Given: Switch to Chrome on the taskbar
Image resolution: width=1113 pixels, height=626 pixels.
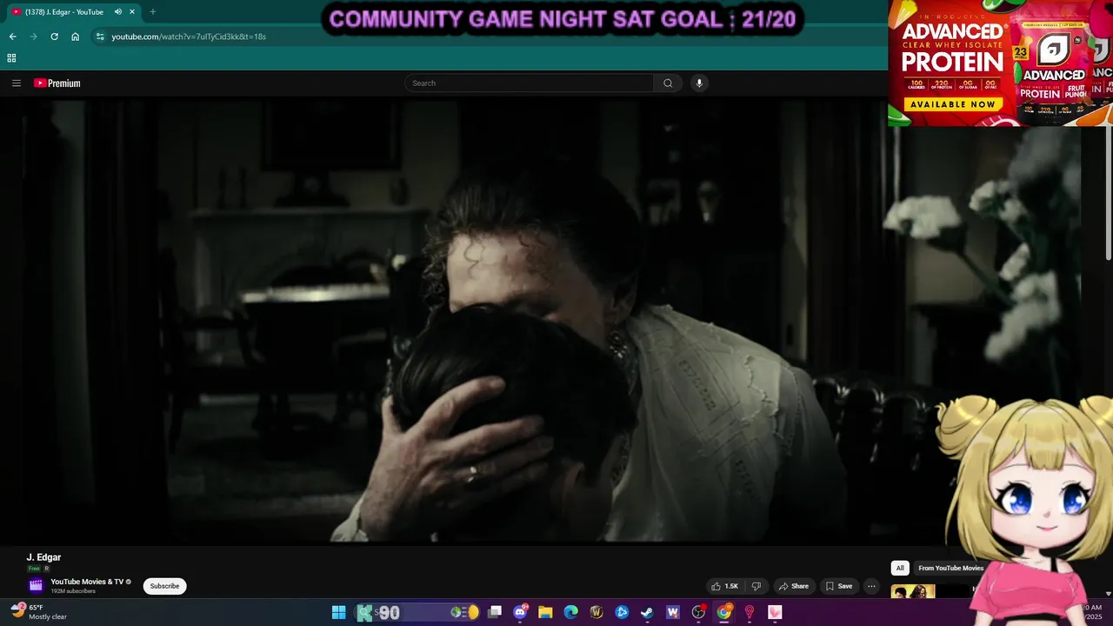Looking at the screenshot, I should point(723,613).
